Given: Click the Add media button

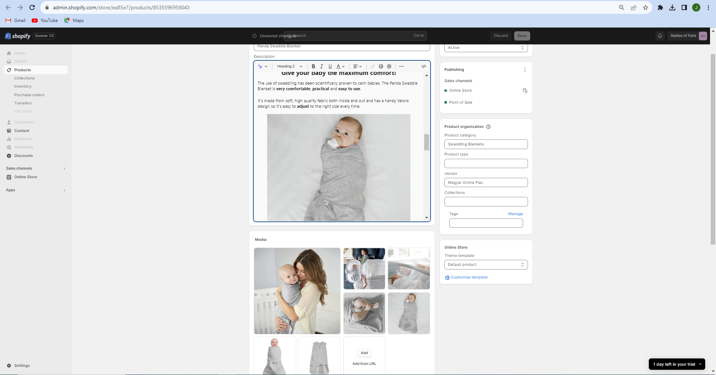Looking at the screenshot, I should (364, 353).
